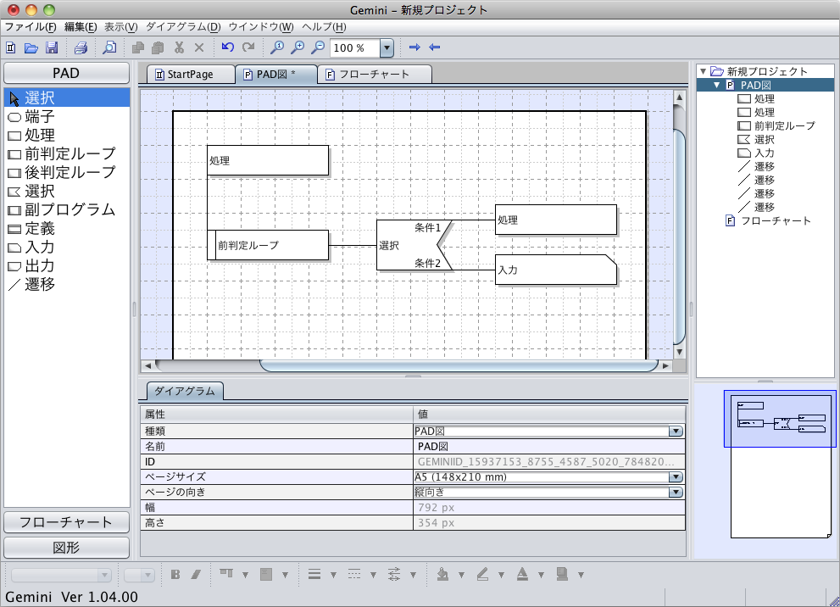
Task: Open the フローチャート palette button
Action: (x=66, y=522)
